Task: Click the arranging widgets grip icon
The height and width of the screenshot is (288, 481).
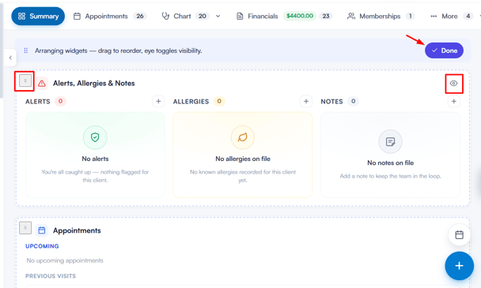Action: (x=26, y=50)
